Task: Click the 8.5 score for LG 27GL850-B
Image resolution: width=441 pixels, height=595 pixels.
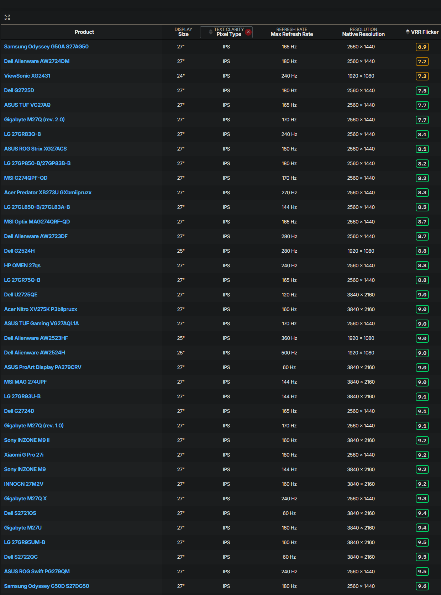Action: (422, 207)
